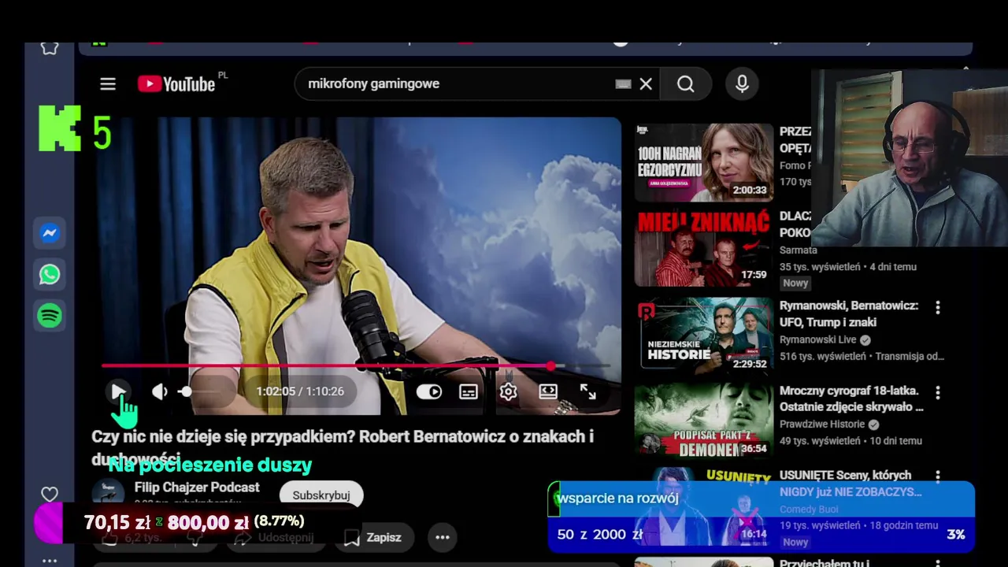Open 'Rymanowski, Bernatowicz: UFO, Trump i znaki' title
Screen dimensions: 1008x567
coord(849,313)
